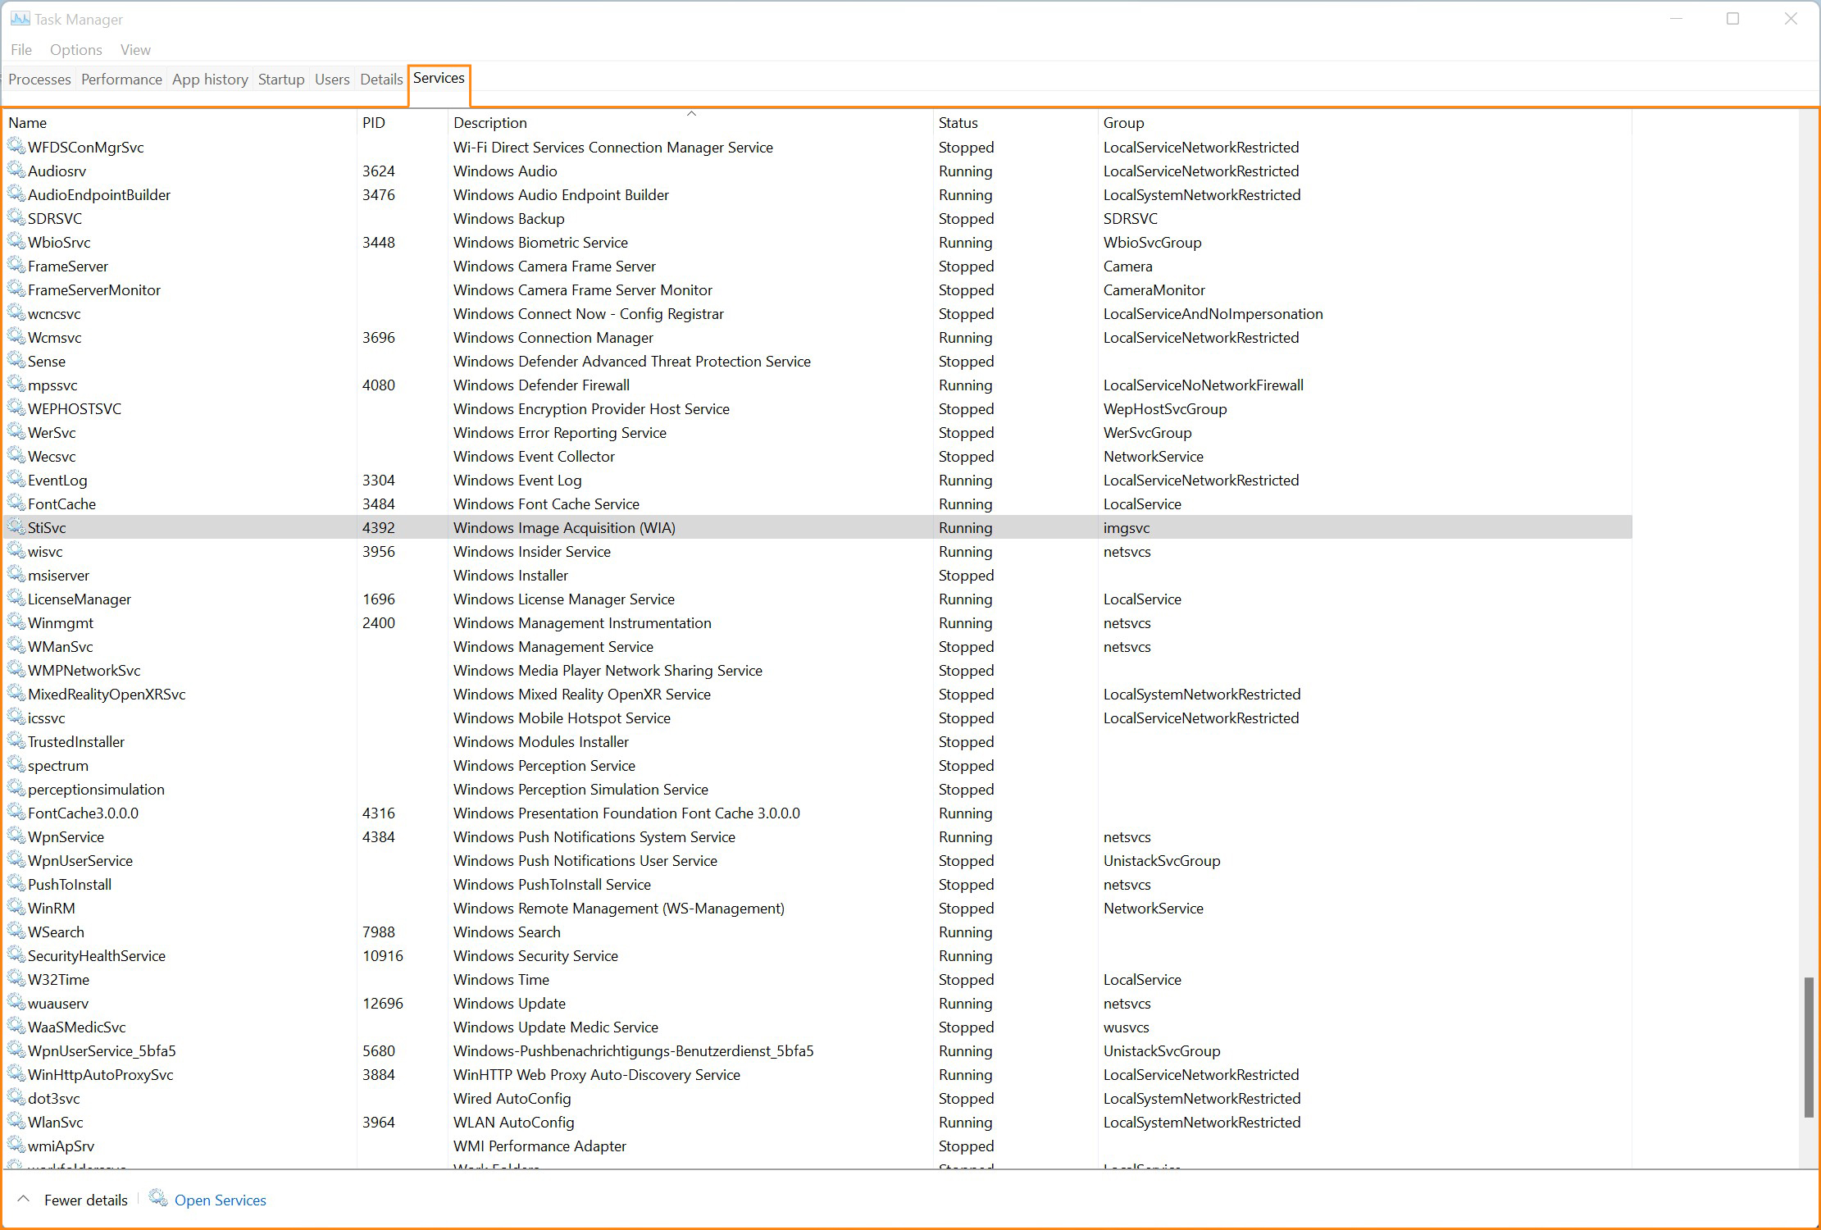The image size is (1821, 1230).
Task: Click the WpnUserService_5bfa5 service name
Action: click(102, 1050)
